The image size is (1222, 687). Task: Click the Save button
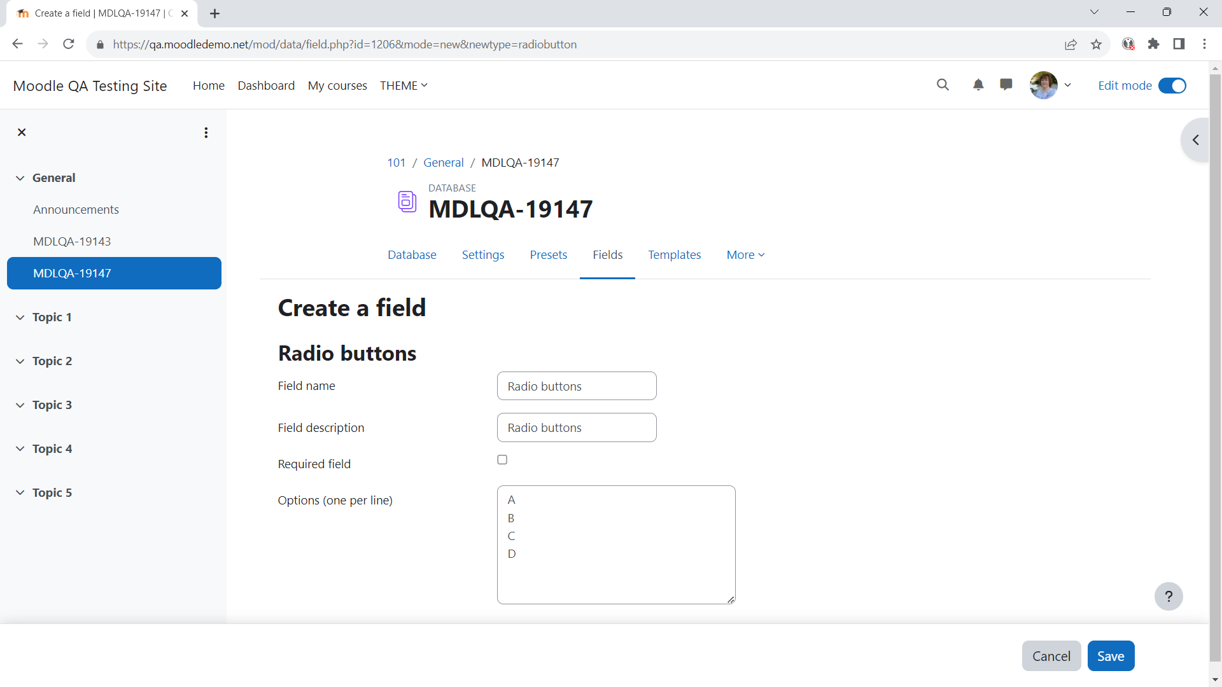pyautogui.click(x=1111, y=656)
